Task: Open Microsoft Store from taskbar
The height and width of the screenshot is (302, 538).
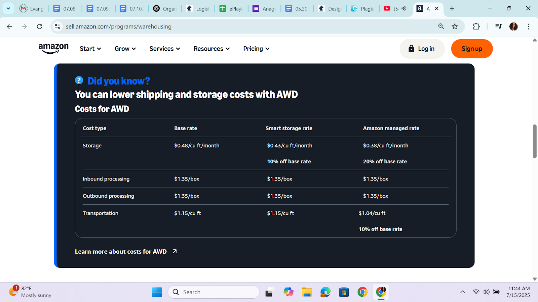Action: [344, 292]
